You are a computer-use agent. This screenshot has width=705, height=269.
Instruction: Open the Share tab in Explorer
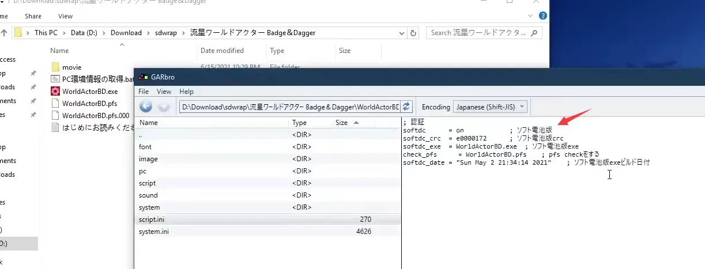coord(33,16)
